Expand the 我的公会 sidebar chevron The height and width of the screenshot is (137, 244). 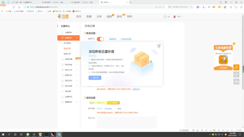coord(77,70)
